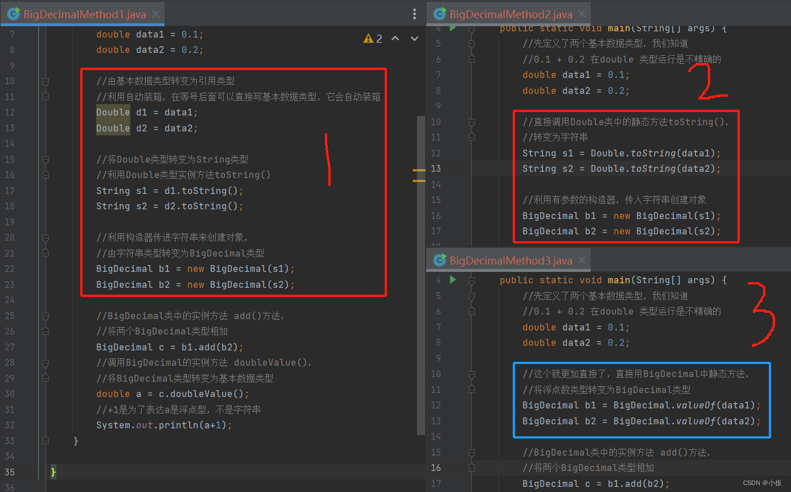
Task: Close the BigDecimalMethod1.java tab
Action: pyautogui.click(x=155, y=14)
